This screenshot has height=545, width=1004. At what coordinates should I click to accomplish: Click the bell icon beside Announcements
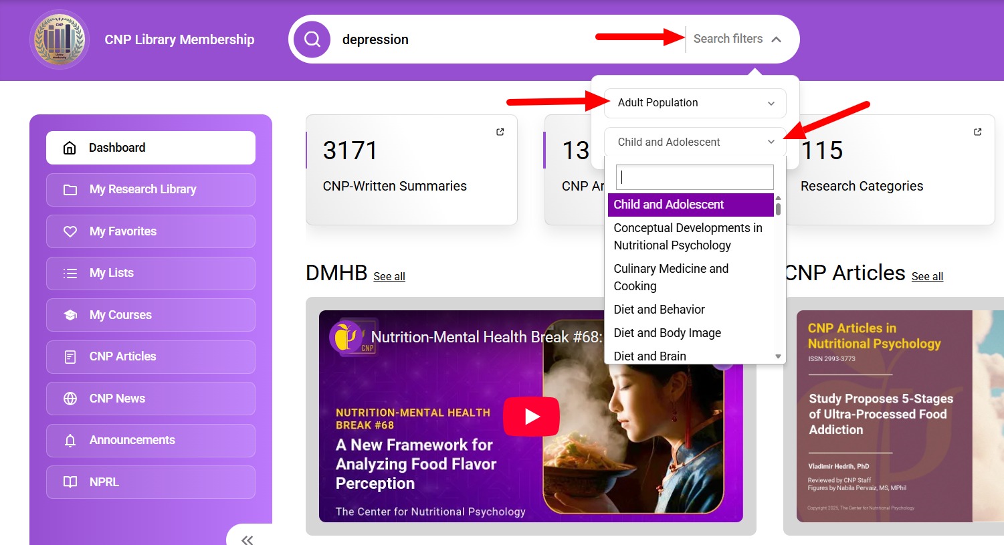coord(70,441)
